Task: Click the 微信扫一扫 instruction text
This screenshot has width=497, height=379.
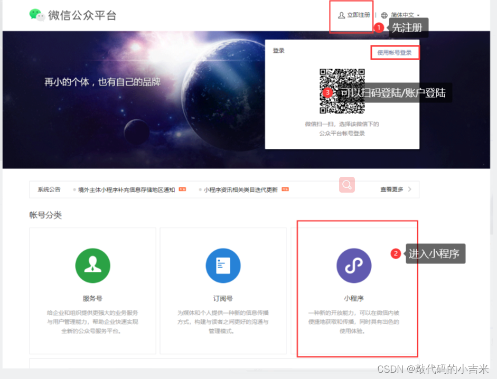Action: click(342, 129)
